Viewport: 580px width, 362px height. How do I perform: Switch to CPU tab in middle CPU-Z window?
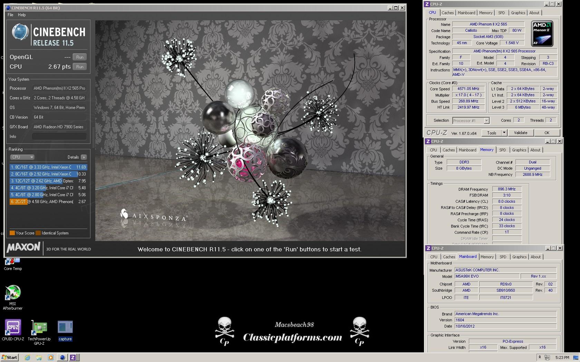click(433, 150)
